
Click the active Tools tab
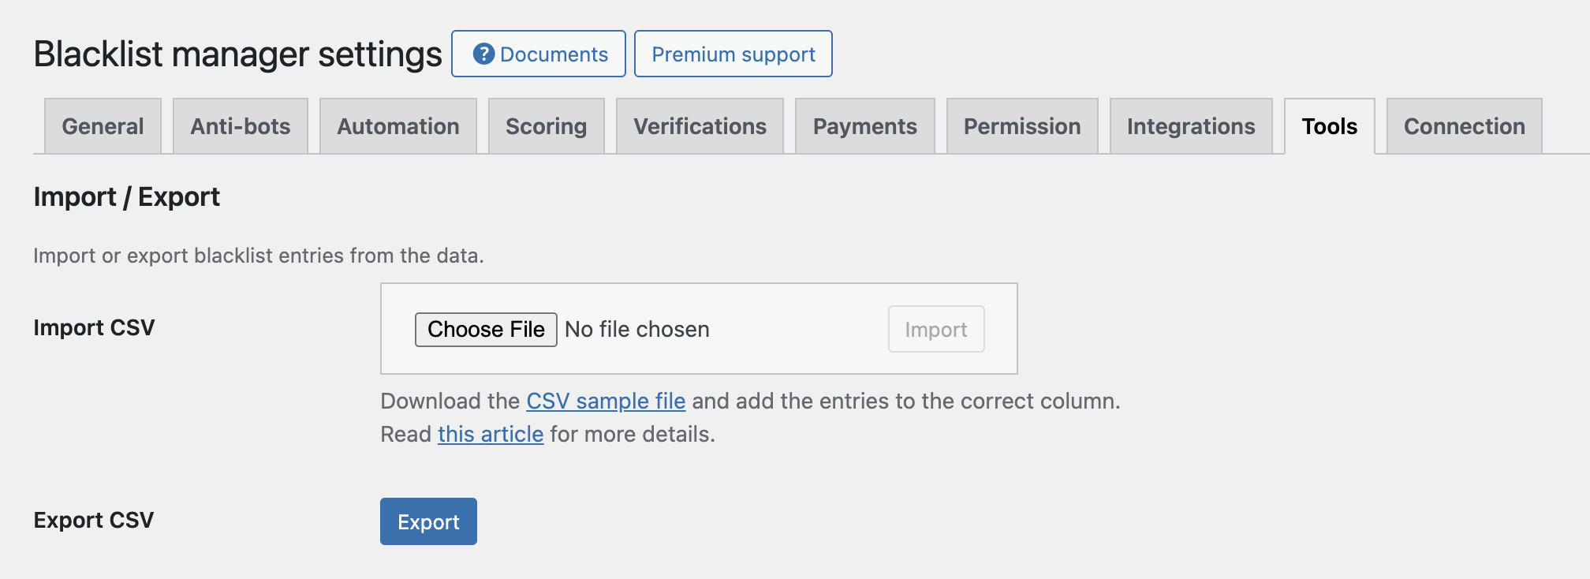[x=1330, y=126]
